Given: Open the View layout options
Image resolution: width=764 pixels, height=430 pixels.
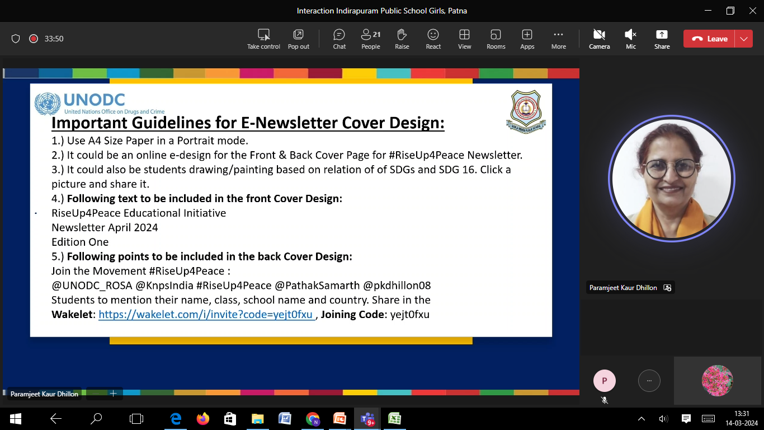Looking at the screenshot, I should (464, 39).
